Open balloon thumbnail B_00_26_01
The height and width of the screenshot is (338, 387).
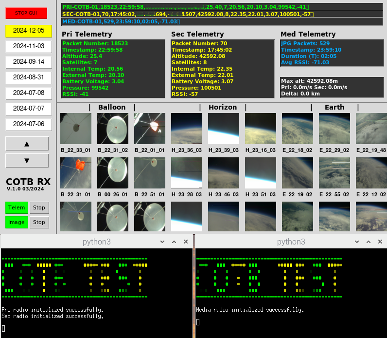113,173
